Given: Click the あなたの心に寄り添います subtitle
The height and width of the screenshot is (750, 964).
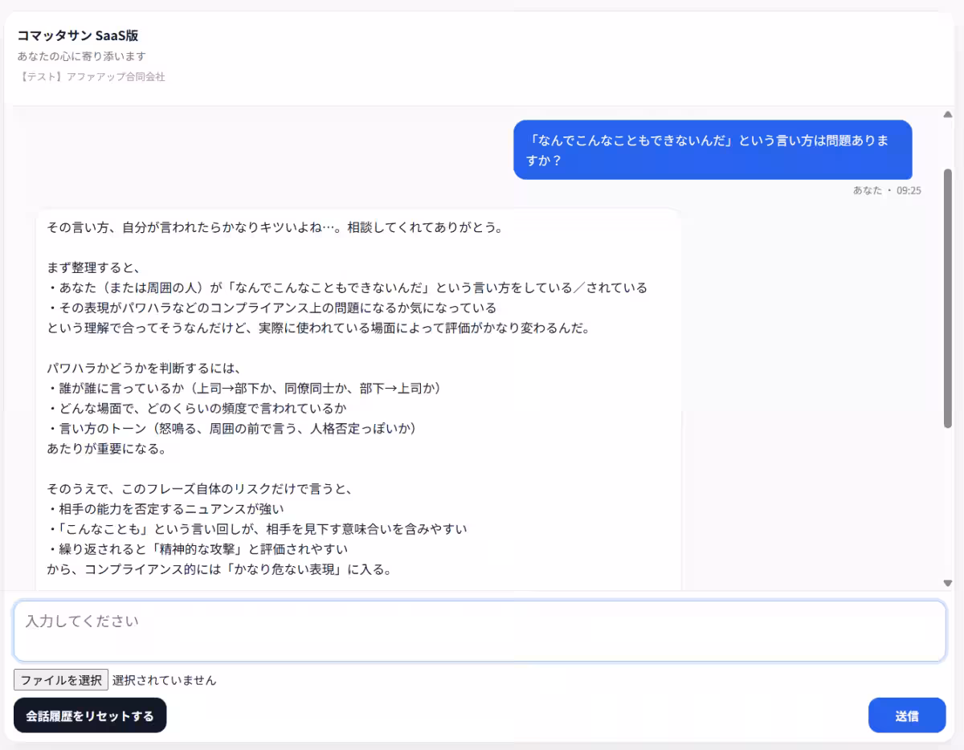Looking at the screenshot, I should point(81,56).
